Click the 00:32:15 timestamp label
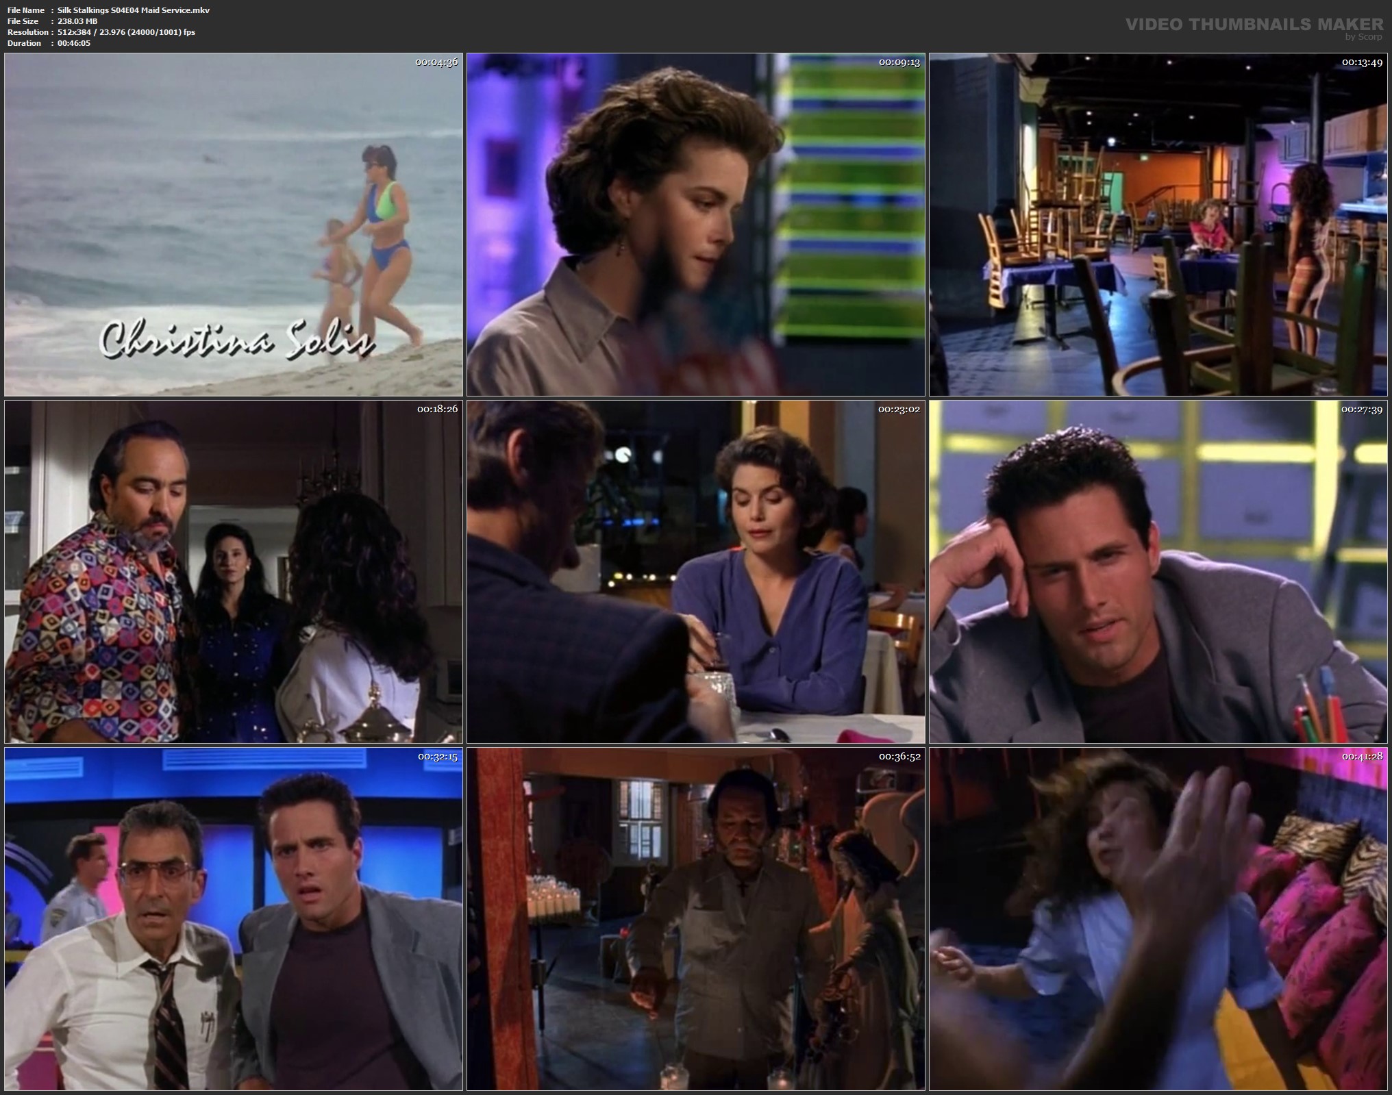Screen dimensions: 1392x1095 pos(436,757)
